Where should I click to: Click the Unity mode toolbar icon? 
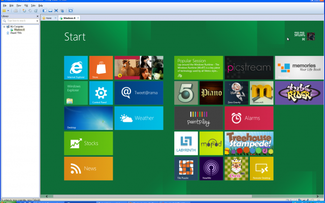pos(62,11)
